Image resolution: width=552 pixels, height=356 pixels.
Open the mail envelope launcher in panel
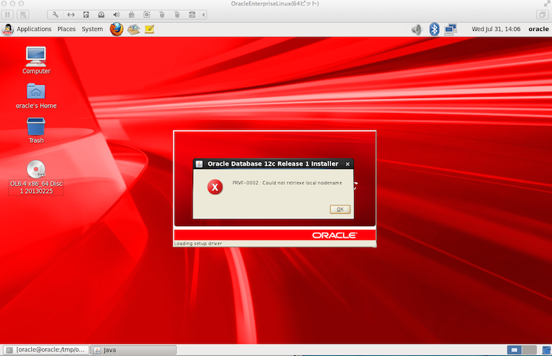(133, 29)
